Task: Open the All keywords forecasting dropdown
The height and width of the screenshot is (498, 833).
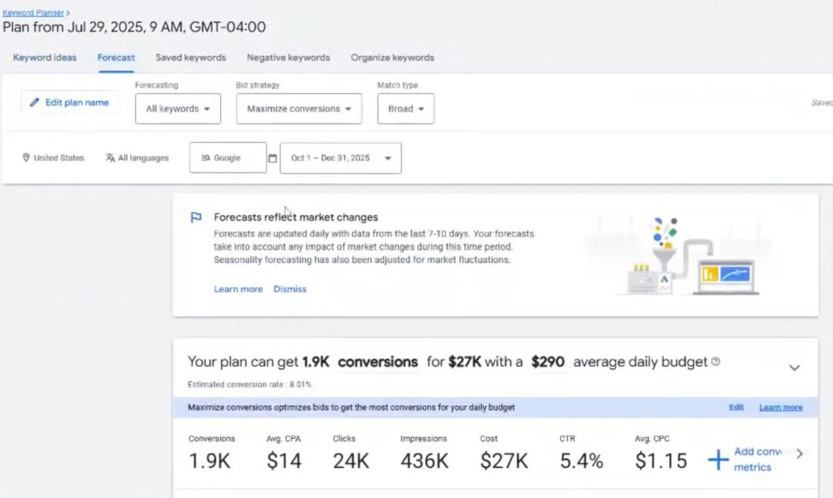Action: point(178,109)
